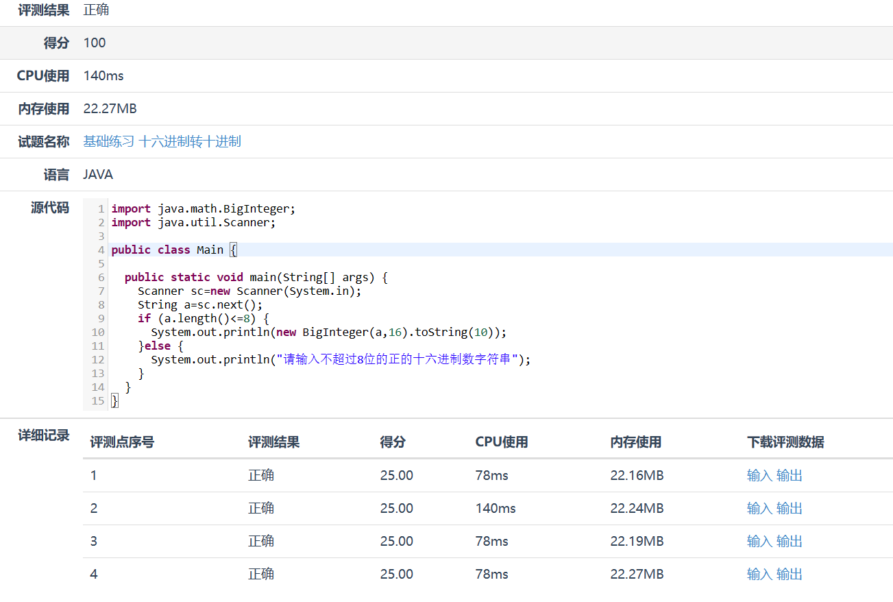Screen dimensions: 893x602
Task: Download 输出 data for test point 3
Action: (x=789, y=542)
